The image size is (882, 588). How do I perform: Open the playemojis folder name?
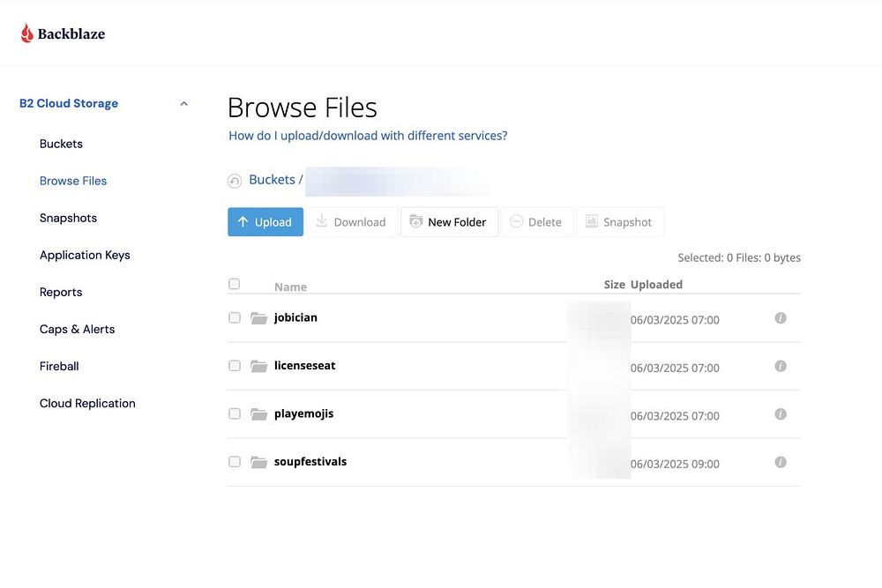point(303,413)
